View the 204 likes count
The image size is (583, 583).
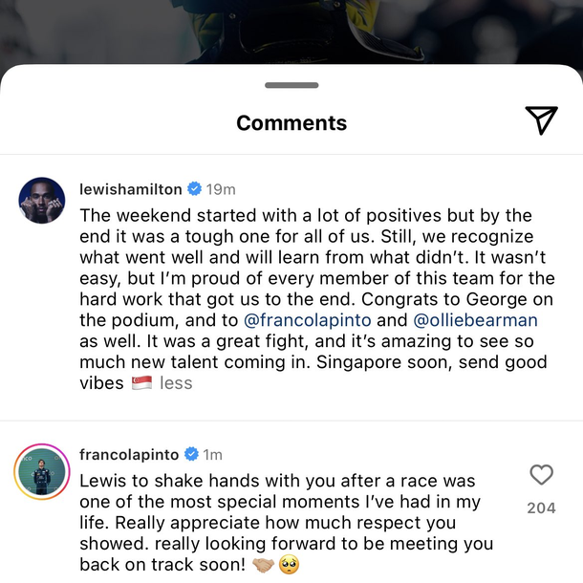click(541, 507)
